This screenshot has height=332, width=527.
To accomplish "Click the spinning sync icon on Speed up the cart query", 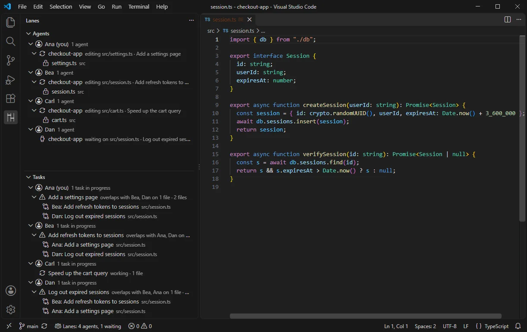I will click(x=42, y=273).
